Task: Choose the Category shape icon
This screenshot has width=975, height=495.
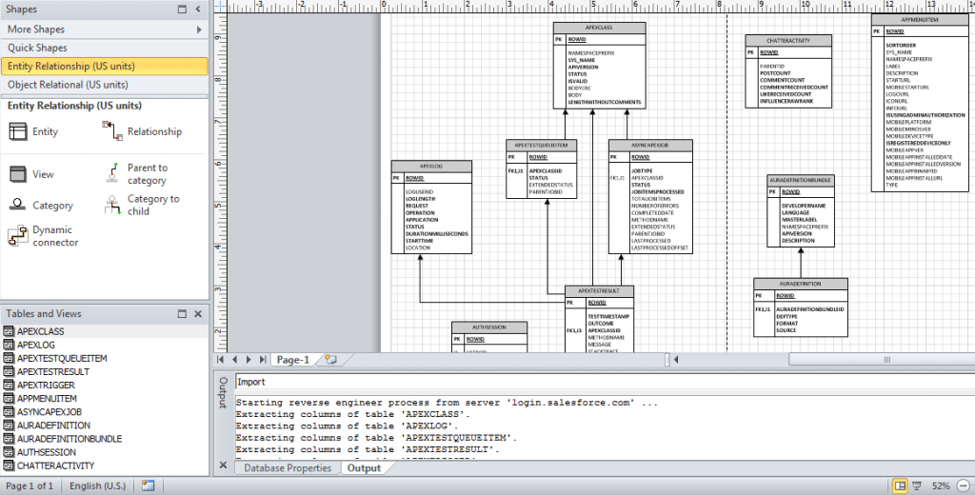Action: 18,205
